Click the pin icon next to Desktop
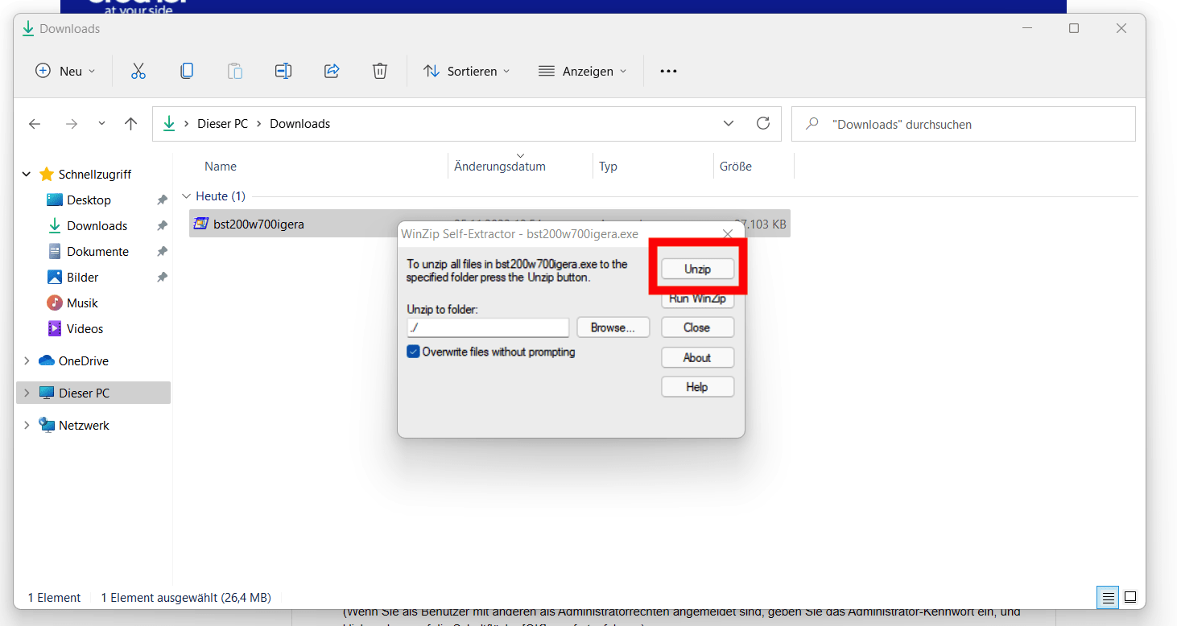1177x626 pixels. (162, 200)
